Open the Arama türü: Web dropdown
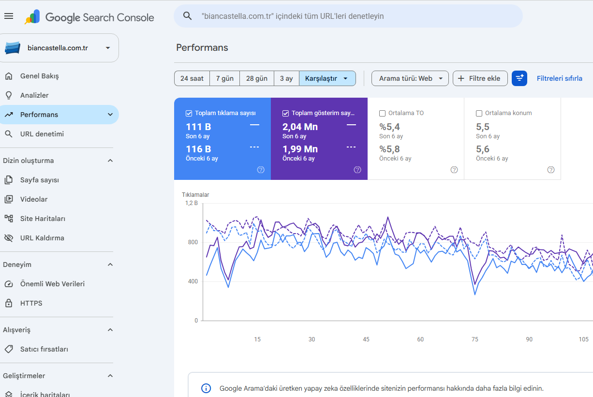 tap(410, 78)
